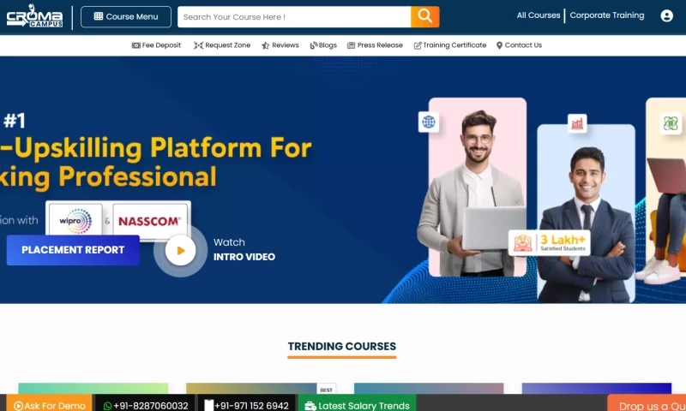Click the bar chart icon above the second student
Screen dimensions: 686x411
(577, 123)
